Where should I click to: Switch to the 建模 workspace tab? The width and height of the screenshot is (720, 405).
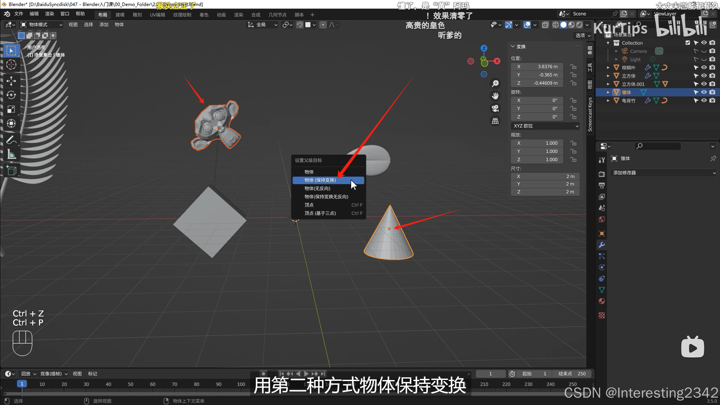(x=120, y=15)
